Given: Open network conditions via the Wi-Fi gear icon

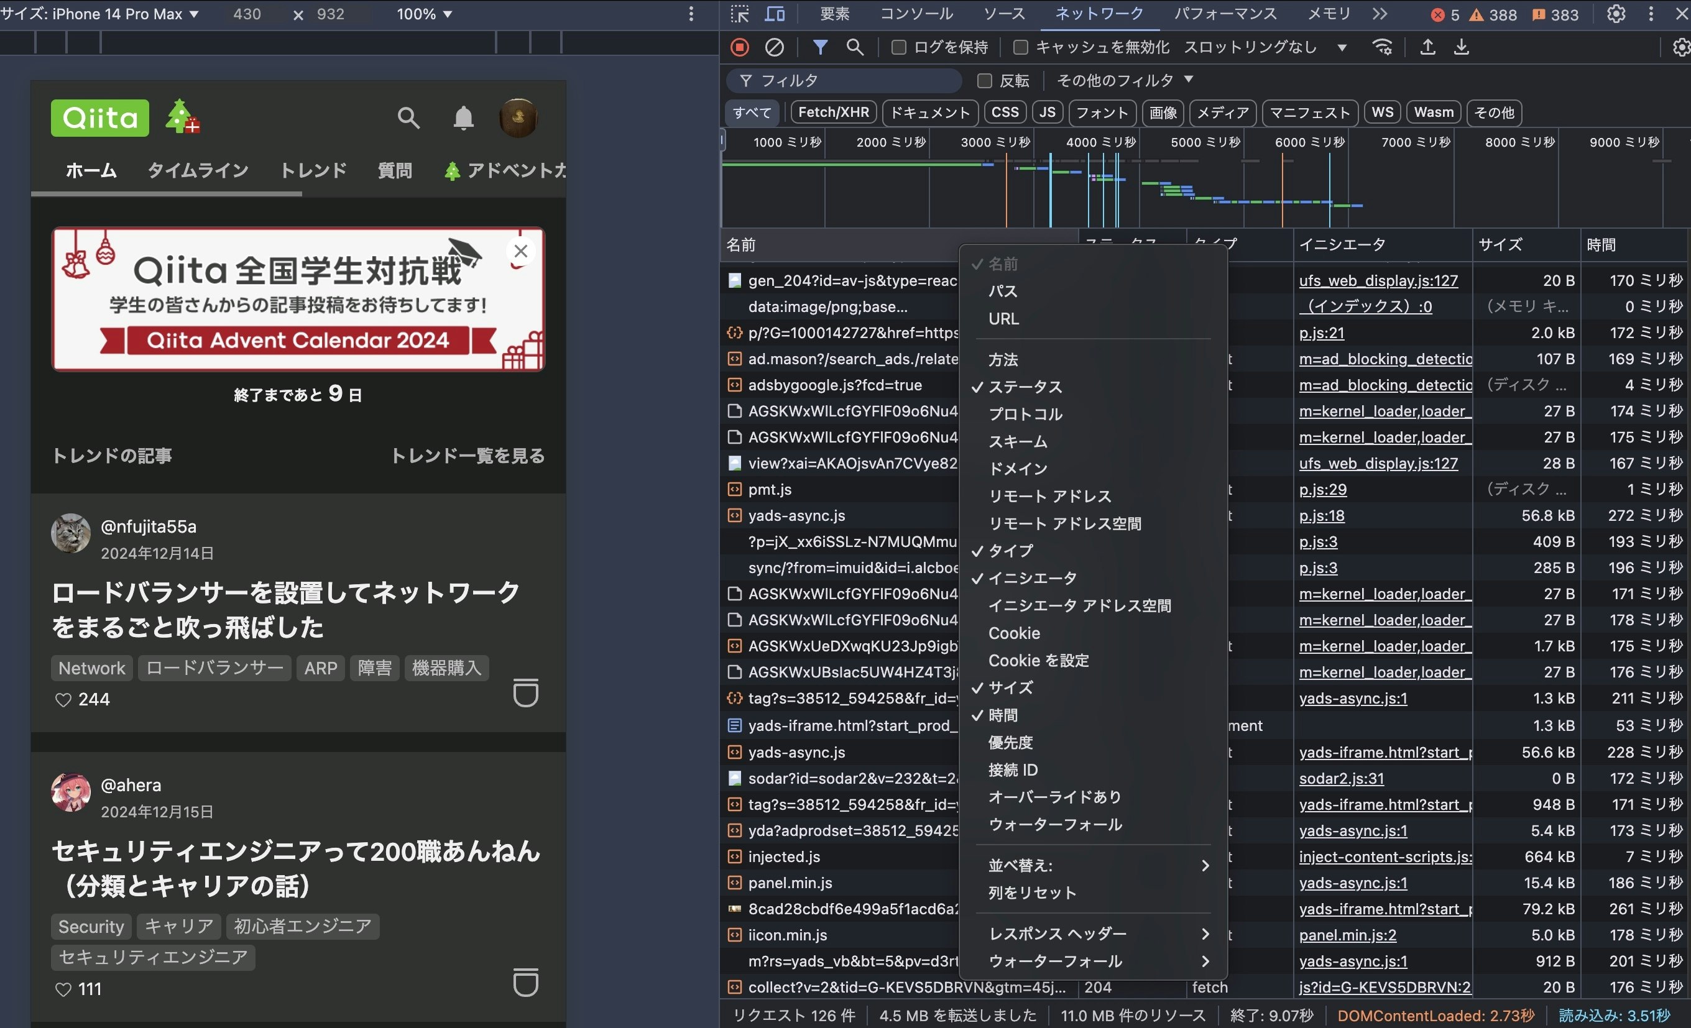Looking at the screenshot, I should click(1382, 47).
